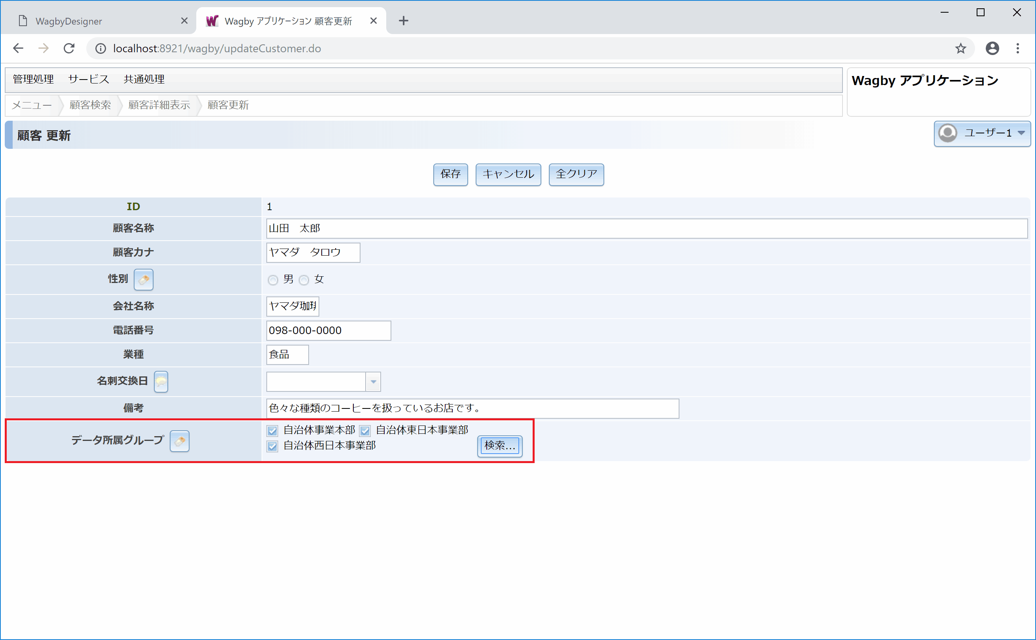Go back with browser back arrow
The width and height of the screenshot is (1036, 640).
pos(18,48)
